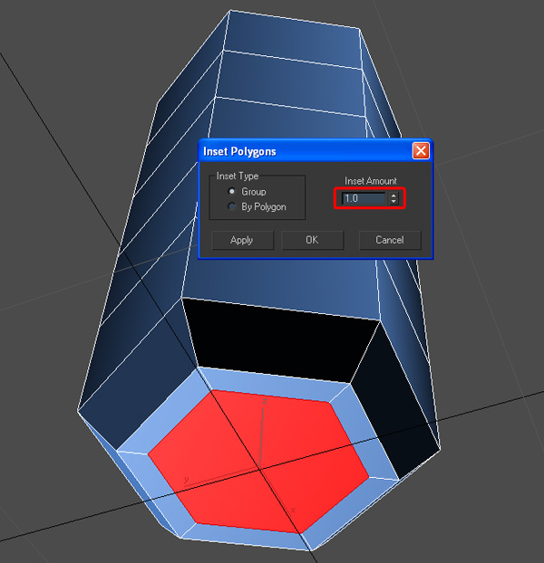Image resolution: width=544 pixels, height=563 pixels.
Task: Click the Inset Amount value field
Action: (364, 198)
